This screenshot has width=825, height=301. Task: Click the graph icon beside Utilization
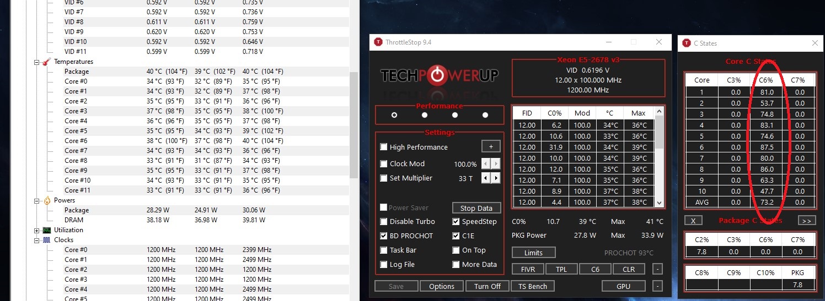(47, 230)
